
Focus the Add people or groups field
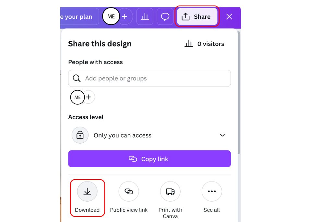[149, 78]
